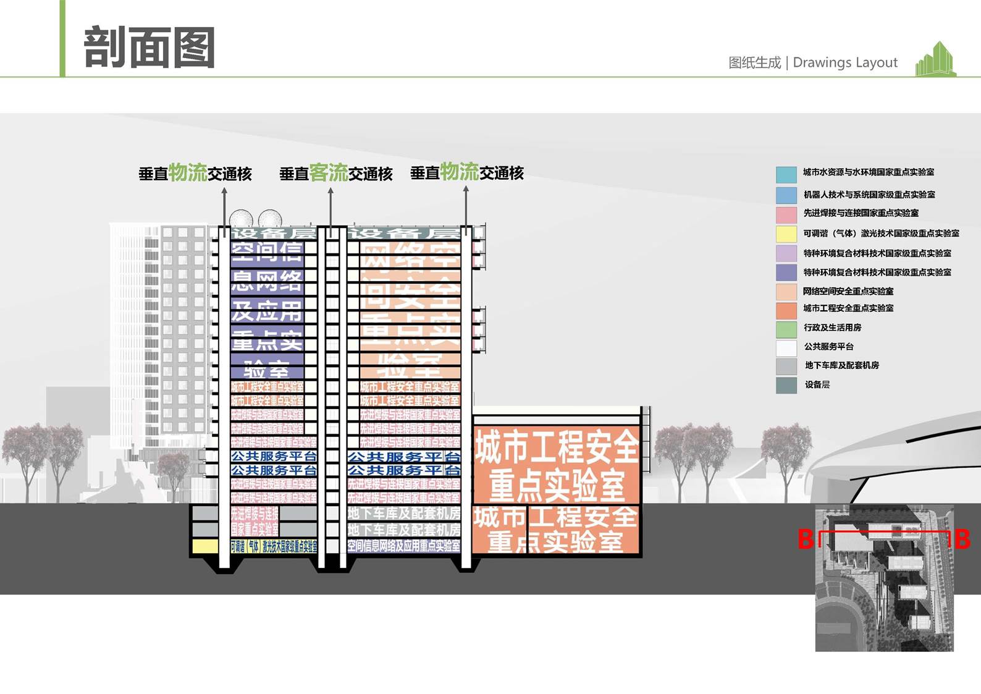Click legend text "先进焊接与连接国家重点实验室"
The width and height of the screenshot is (981, 694).
pos(861,213)
